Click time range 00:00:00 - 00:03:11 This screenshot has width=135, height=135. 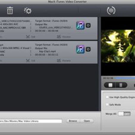click(x=47, y=55)
